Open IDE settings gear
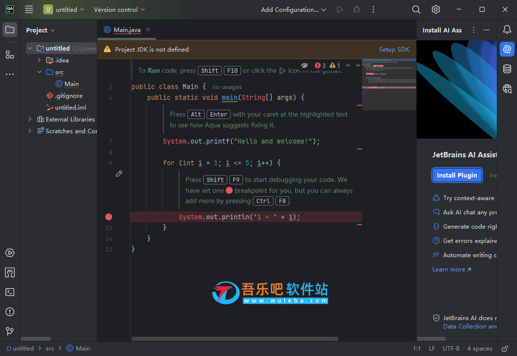The image size is (517, 356). click(x=435, y=9)
